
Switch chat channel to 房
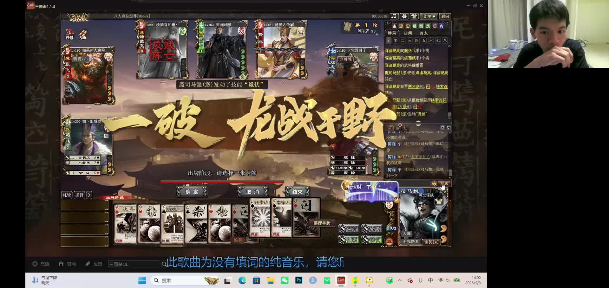(390, 128)
